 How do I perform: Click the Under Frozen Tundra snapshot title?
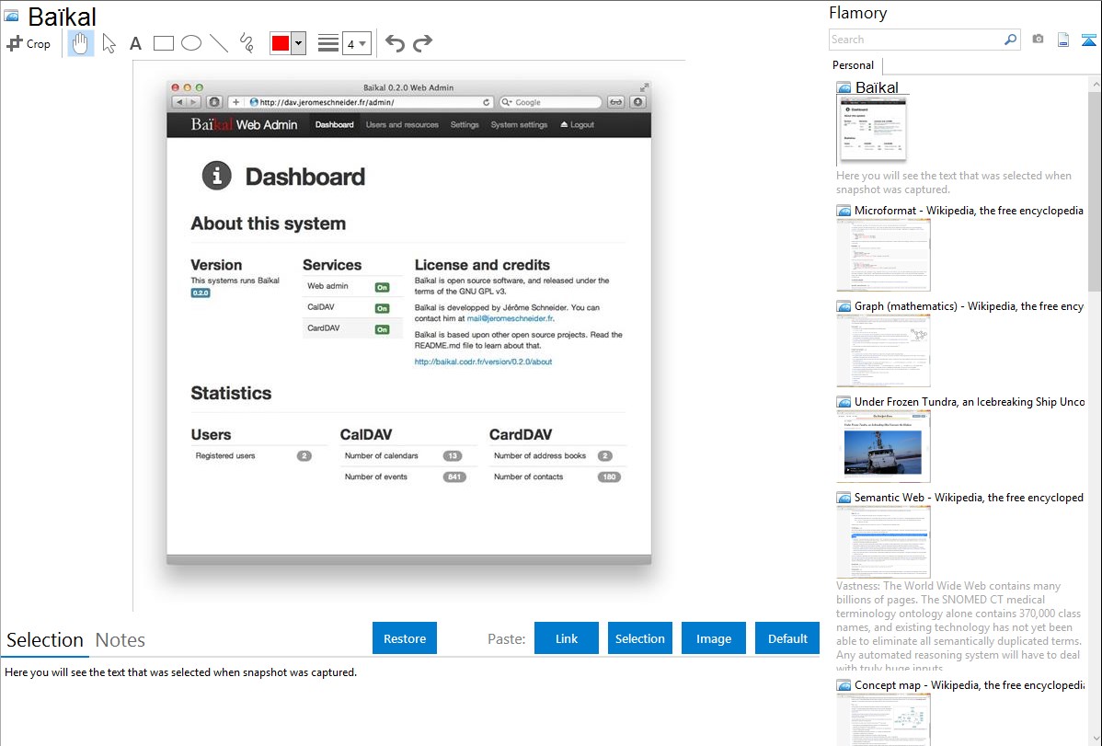pos(970,401)
